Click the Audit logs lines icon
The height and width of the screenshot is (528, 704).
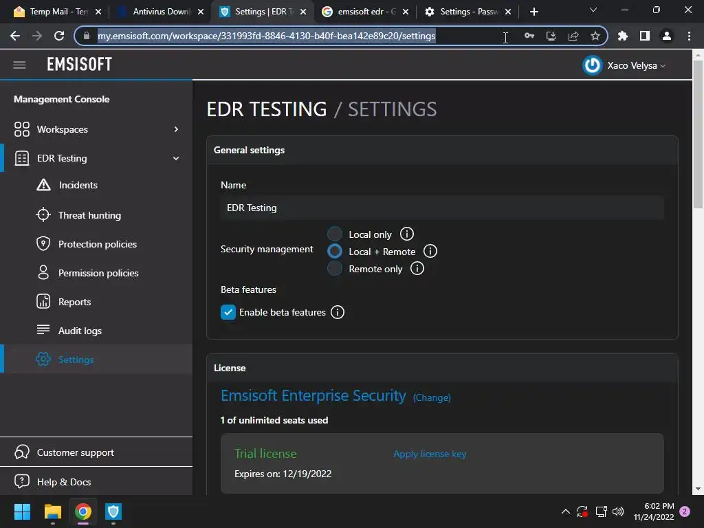43,329
